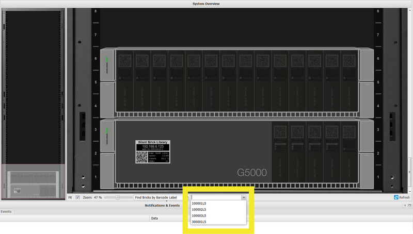Click the Refresh icon in the toolbar
The image size is (413, 234).
(395, 197)
